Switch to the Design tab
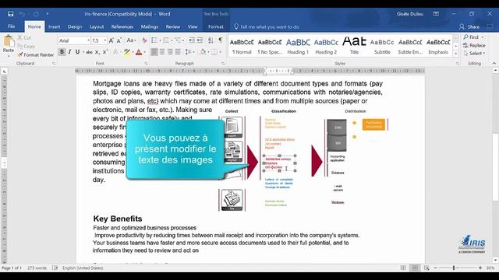This screenshot has width=499, height=280. pyautogui.click(x=75, y=26)
